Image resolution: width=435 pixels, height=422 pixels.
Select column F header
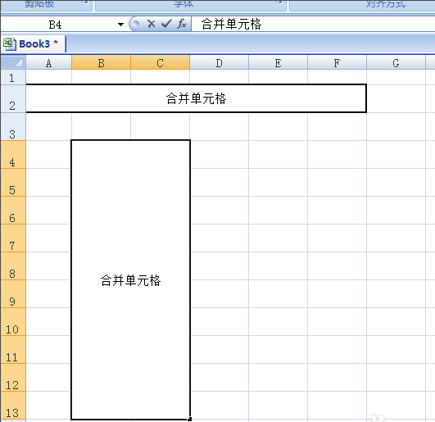[337, 63]
